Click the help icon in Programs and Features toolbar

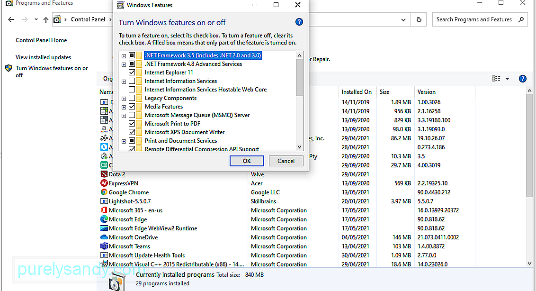(523, 79)
